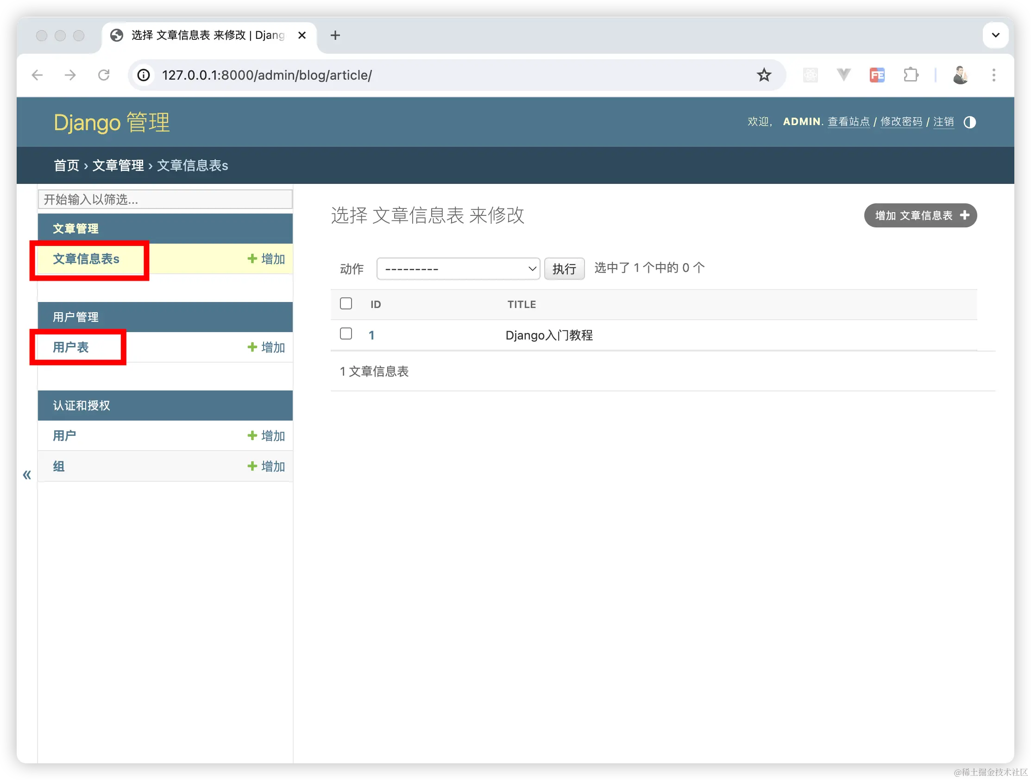Click the site information icon in the address bar
The width and height of the screenshot is (1031, 780).
pos(144,75)
